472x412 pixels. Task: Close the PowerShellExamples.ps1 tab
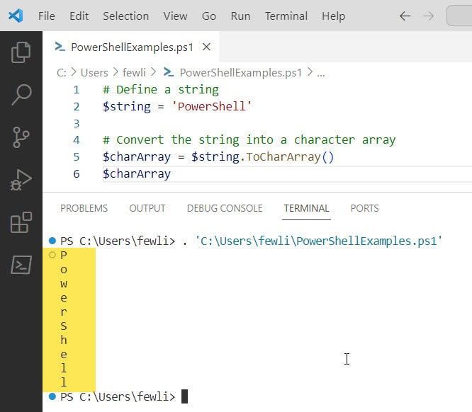pyautogui.click(x=206, y=47)
